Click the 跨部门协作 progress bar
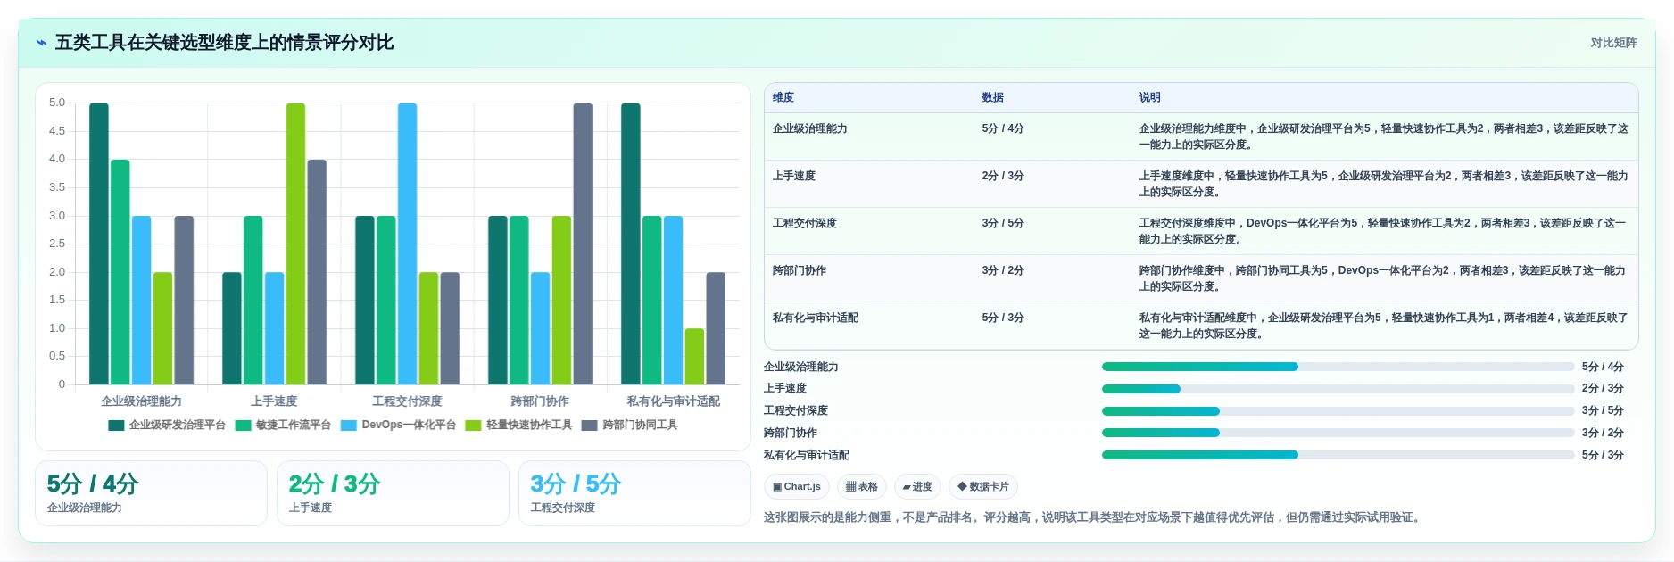Viewport: 1674px width, 562px height. [x=1338, y=433]
